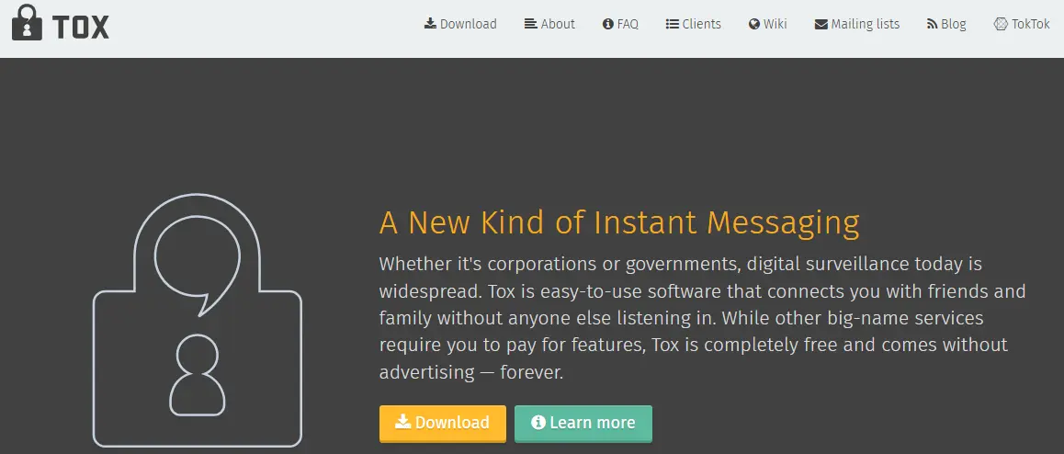1064x454 pixels.
Task: Click the yellow Download button
Action: tap(443, 423)
